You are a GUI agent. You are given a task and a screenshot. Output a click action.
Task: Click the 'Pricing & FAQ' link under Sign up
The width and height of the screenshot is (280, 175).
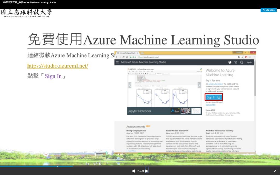tap(210, 110)
